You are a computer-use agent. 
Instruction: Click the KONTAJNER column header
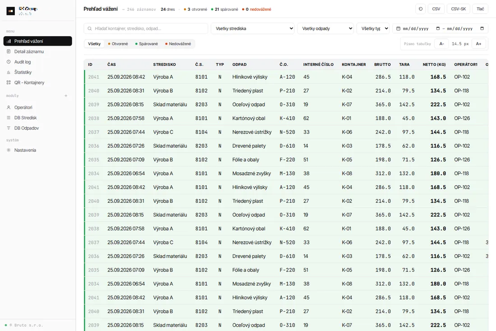354,64
